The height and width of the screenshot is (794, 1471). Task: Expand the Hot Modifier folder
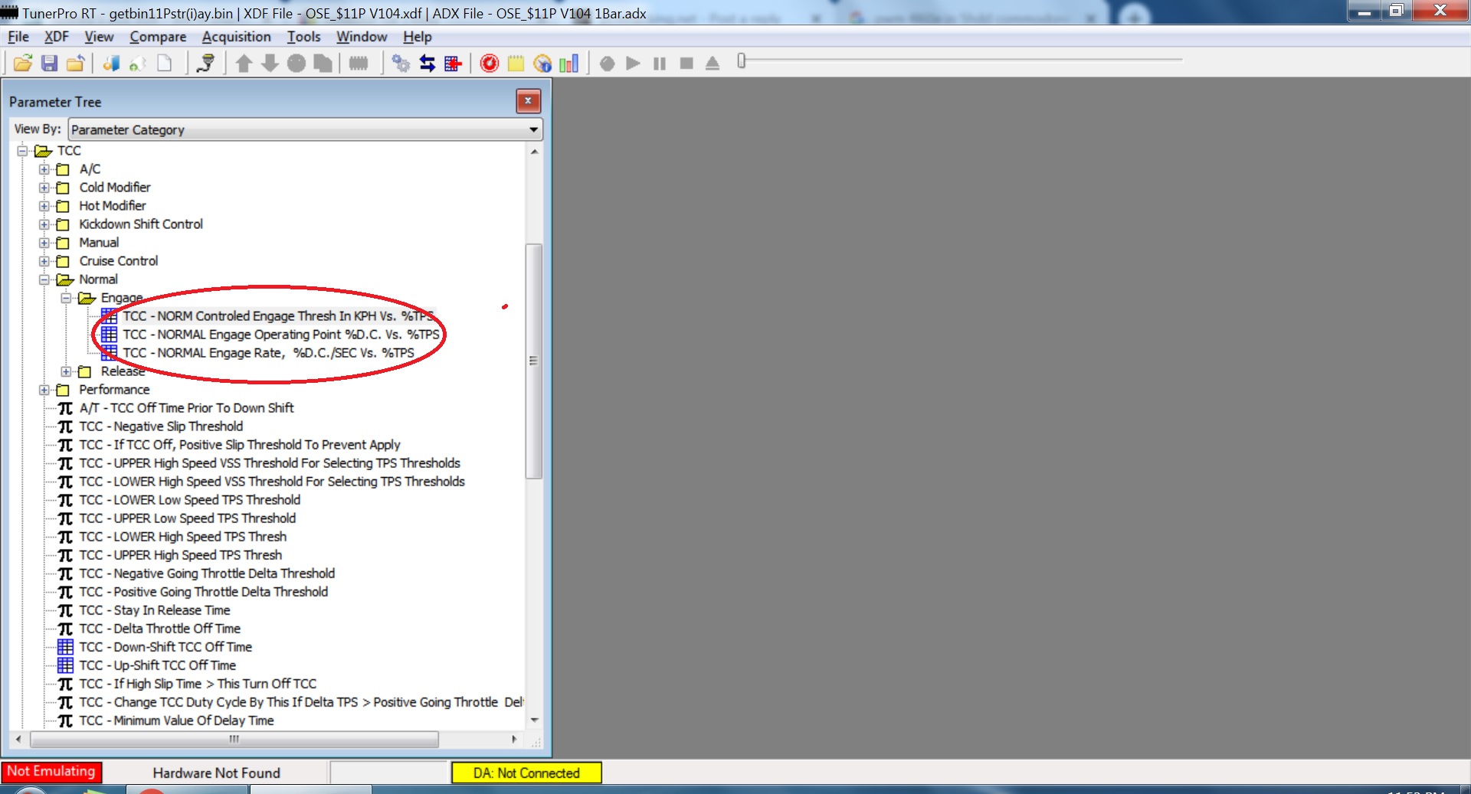[x=44, y=206]
